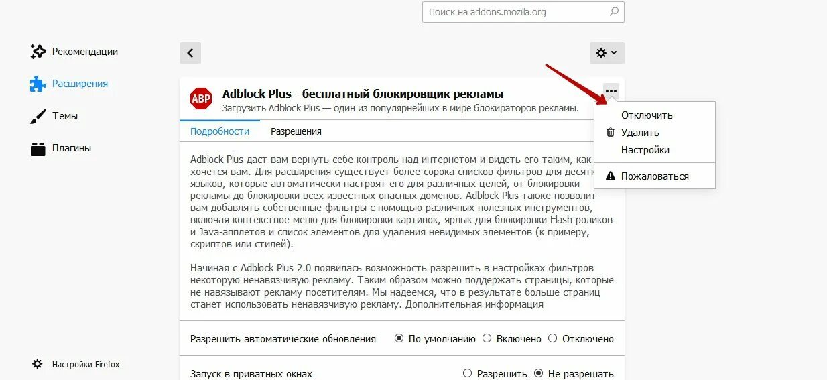
Task: Click the Рекомендации sparkle icon
Action: pyautogui.click(x=38, y=52)
